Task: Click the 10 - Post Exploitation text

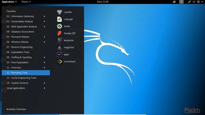Action: (x=17, y=63)
